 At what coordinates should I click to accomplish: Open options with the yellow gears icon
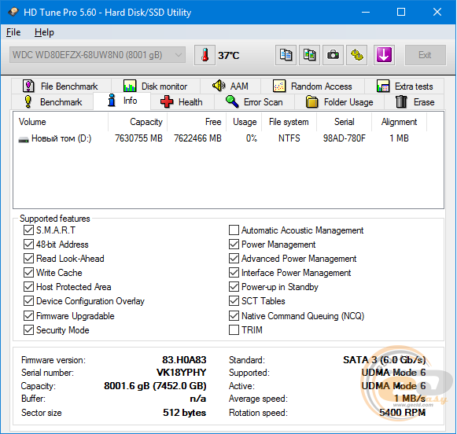(x=357, y=55)
